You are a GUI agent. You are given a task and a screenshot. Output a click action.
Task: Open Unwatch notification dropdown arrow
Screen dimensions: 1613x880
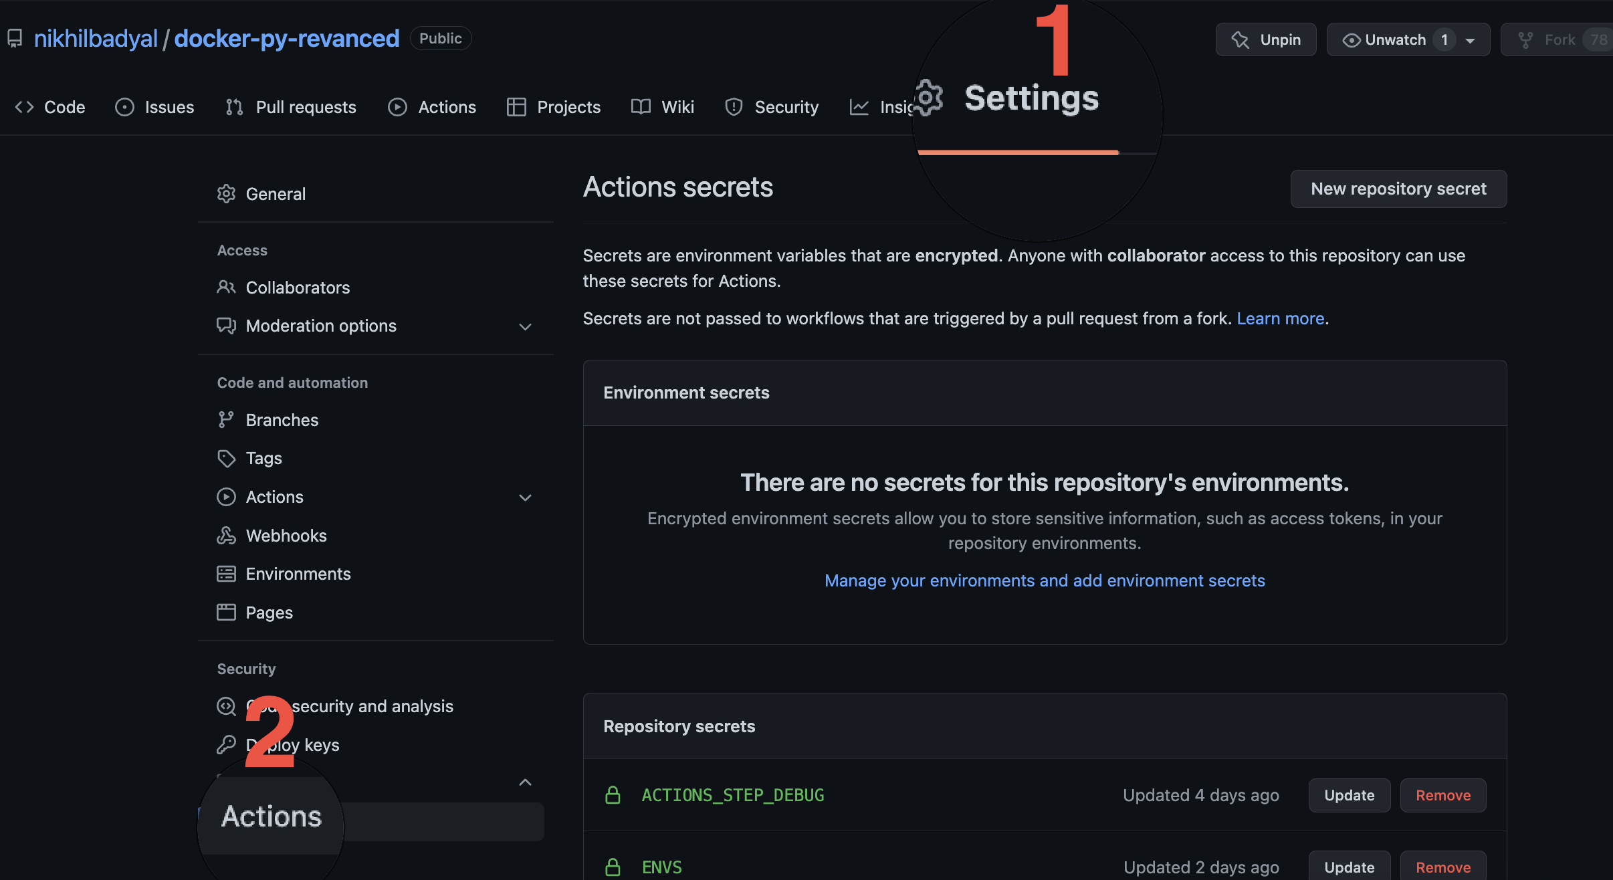pyautogui.click(x=1471, y=40)
